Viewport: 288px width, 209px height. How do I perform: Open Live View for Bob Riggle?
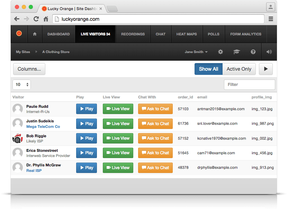tap(118, 138)
